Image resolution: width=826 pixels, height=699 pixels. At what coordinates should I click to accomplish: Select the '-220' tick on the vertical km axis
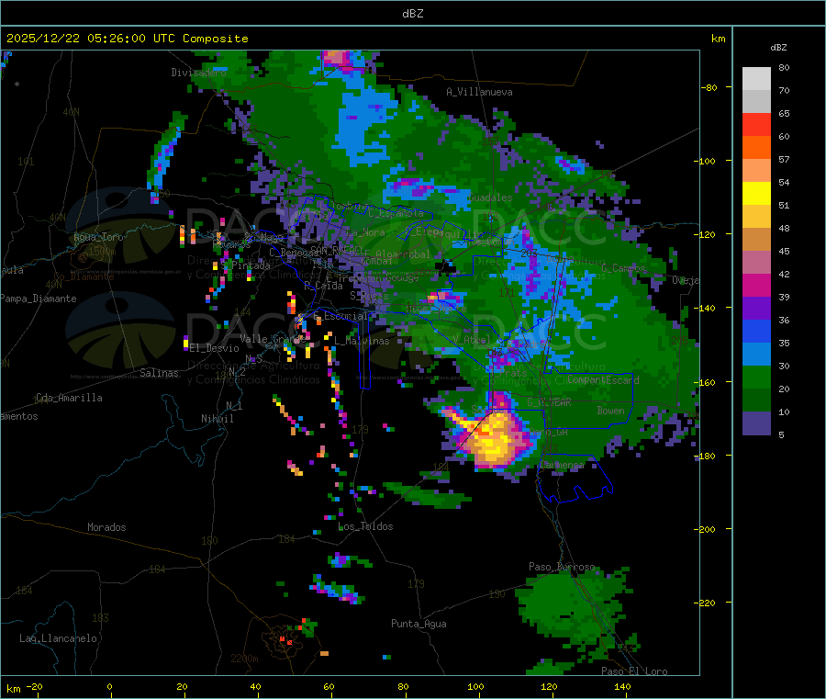click(x=704, y=603)
